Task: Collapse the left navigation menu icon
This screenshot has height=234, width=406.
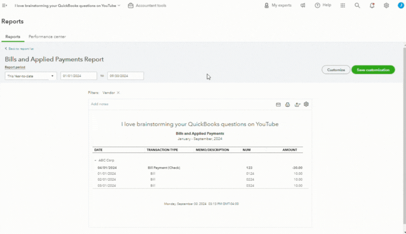Action: [x=5, y=6]
